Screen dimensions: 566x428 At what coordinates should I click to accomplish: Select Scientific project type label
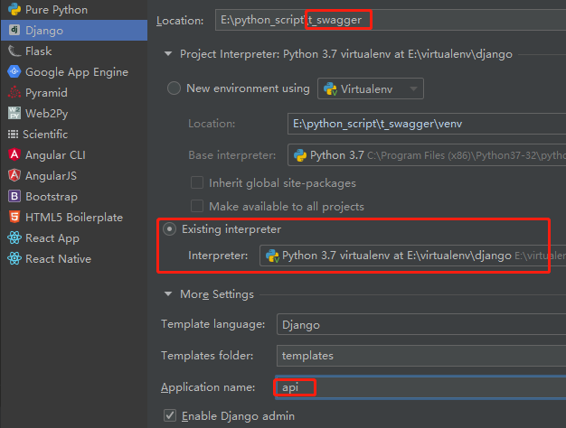click(x=45, y=135)
